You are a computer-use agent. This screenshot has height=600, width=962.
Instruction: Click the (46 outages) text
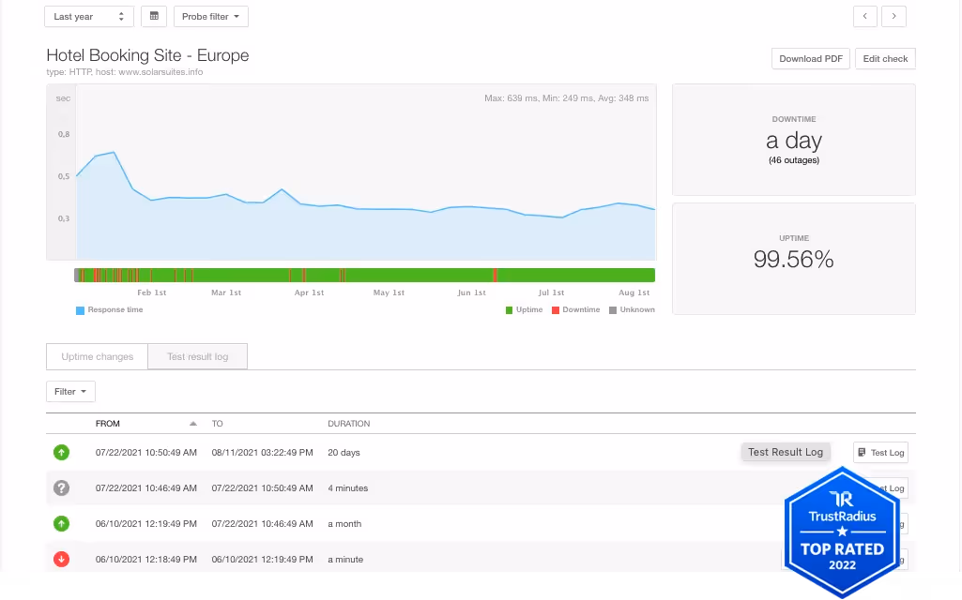[x=793, y=160]
